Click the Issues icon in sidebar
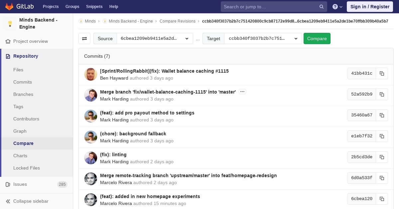 8,184
